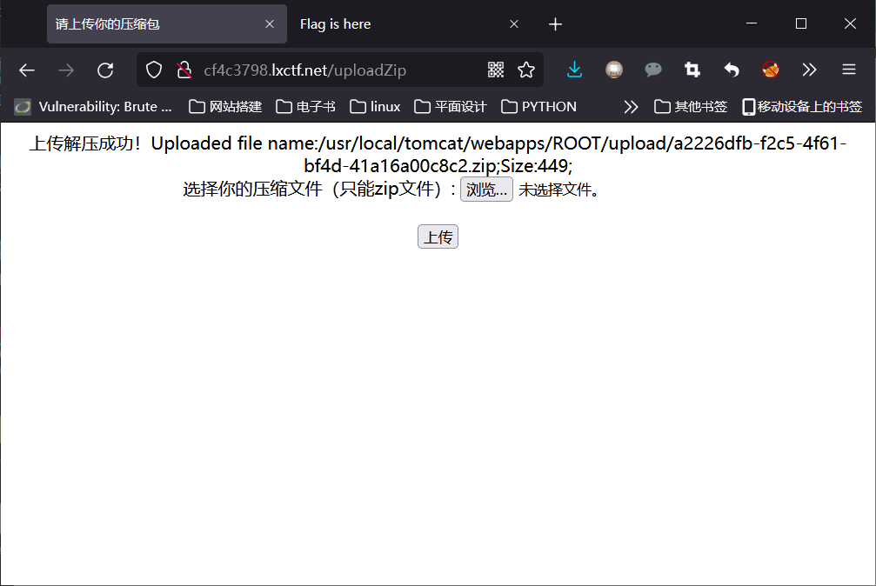Show more bookmarks chevron

pos(631,107)
